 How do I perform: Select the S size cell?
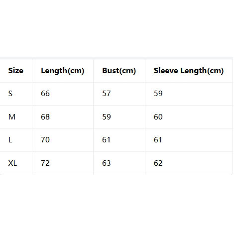10,94
